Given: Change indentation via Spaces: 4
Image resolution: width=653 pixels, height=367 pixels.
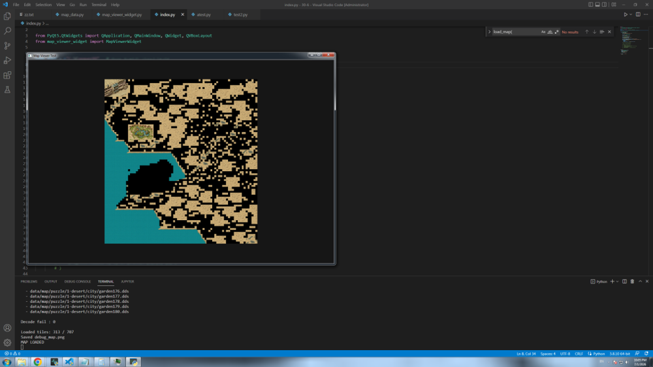Looking at the screenshot, I should pyautogui.click(x=548, y=354).
